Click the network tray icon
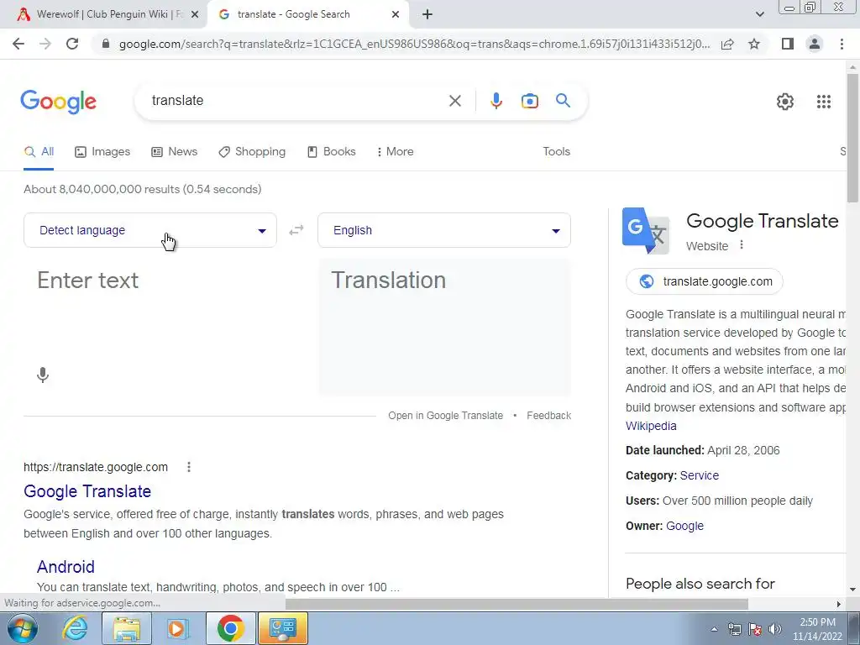 (x=734, y=629)
